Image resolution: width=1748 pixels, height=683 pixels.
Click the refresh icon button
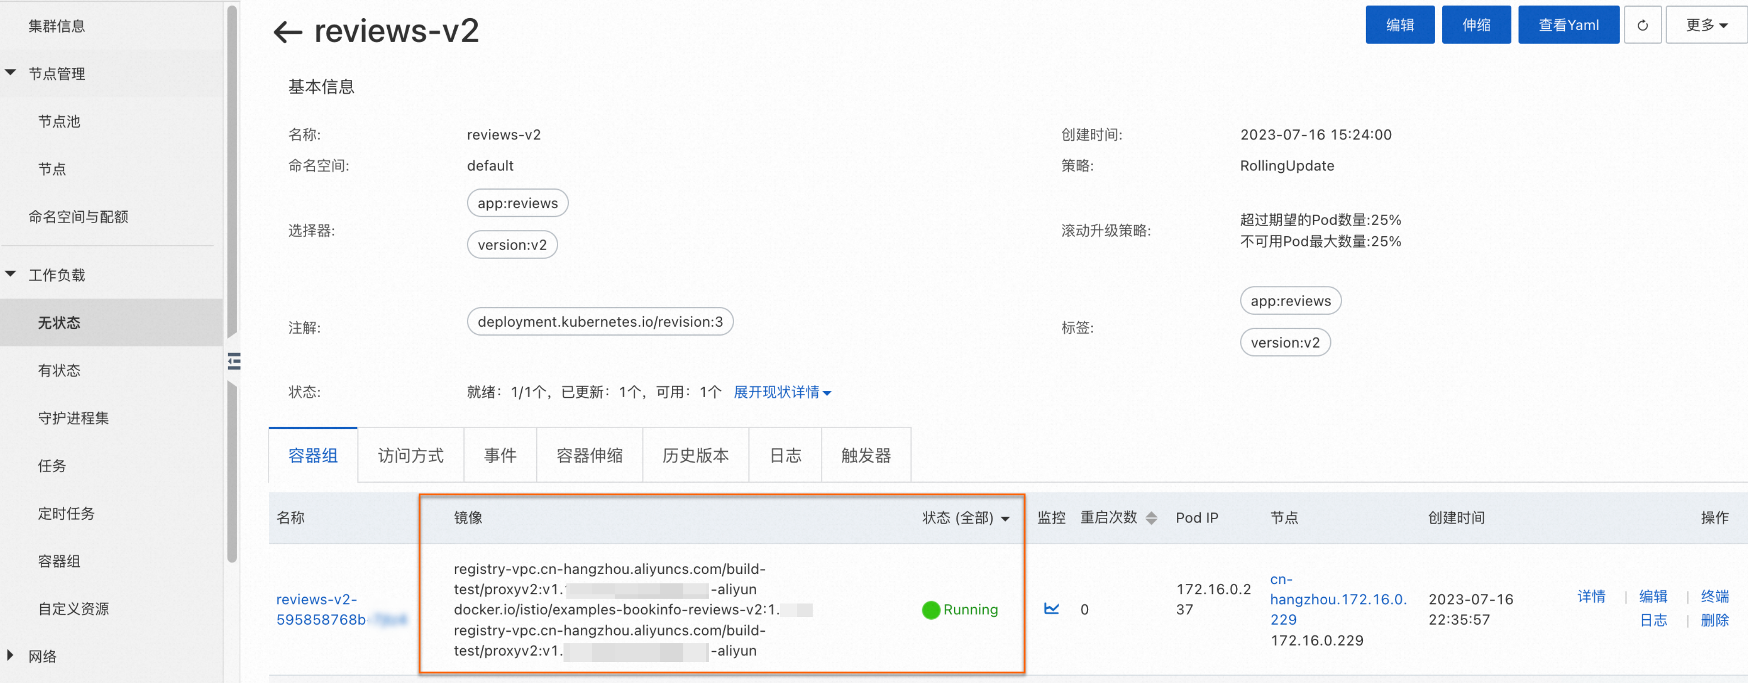point(1642,25)
